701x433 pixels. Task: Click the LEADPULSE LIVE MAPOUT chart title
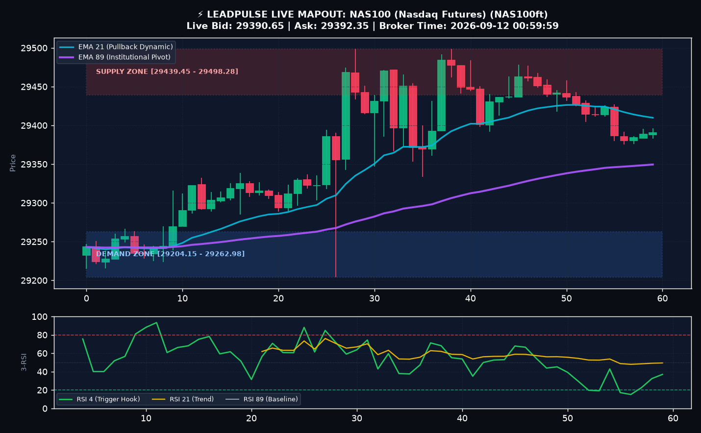[x=373, y=15]
